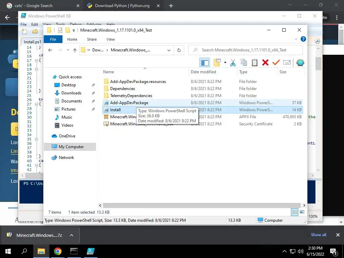The width and height of the screenshot is (344, 258).
Task: Click the Cut scissors icon
Action: pyautogui.click(x=233, y=62)
